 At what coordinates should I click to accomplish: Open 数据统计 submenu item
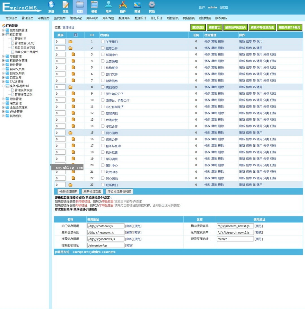pos(140,18)
